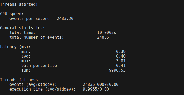Click the 'sum:' latency label

click(26, 70)
